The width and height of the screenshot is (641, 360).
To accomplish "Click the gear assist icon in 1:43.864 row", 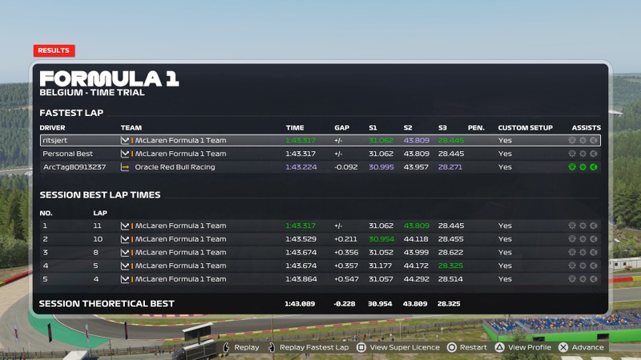I will coord(583,279).
